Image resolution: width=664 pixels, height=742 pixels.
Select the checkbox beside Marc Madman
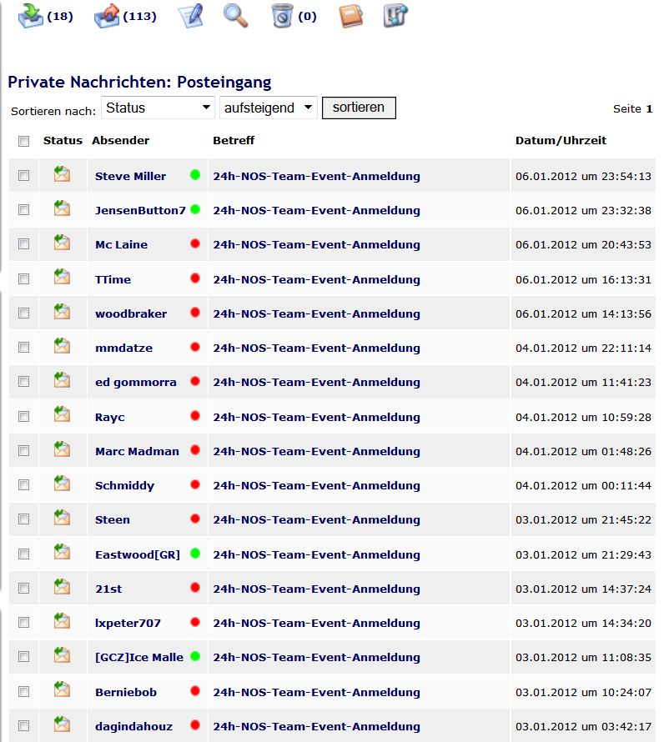[x=24, y=451]
